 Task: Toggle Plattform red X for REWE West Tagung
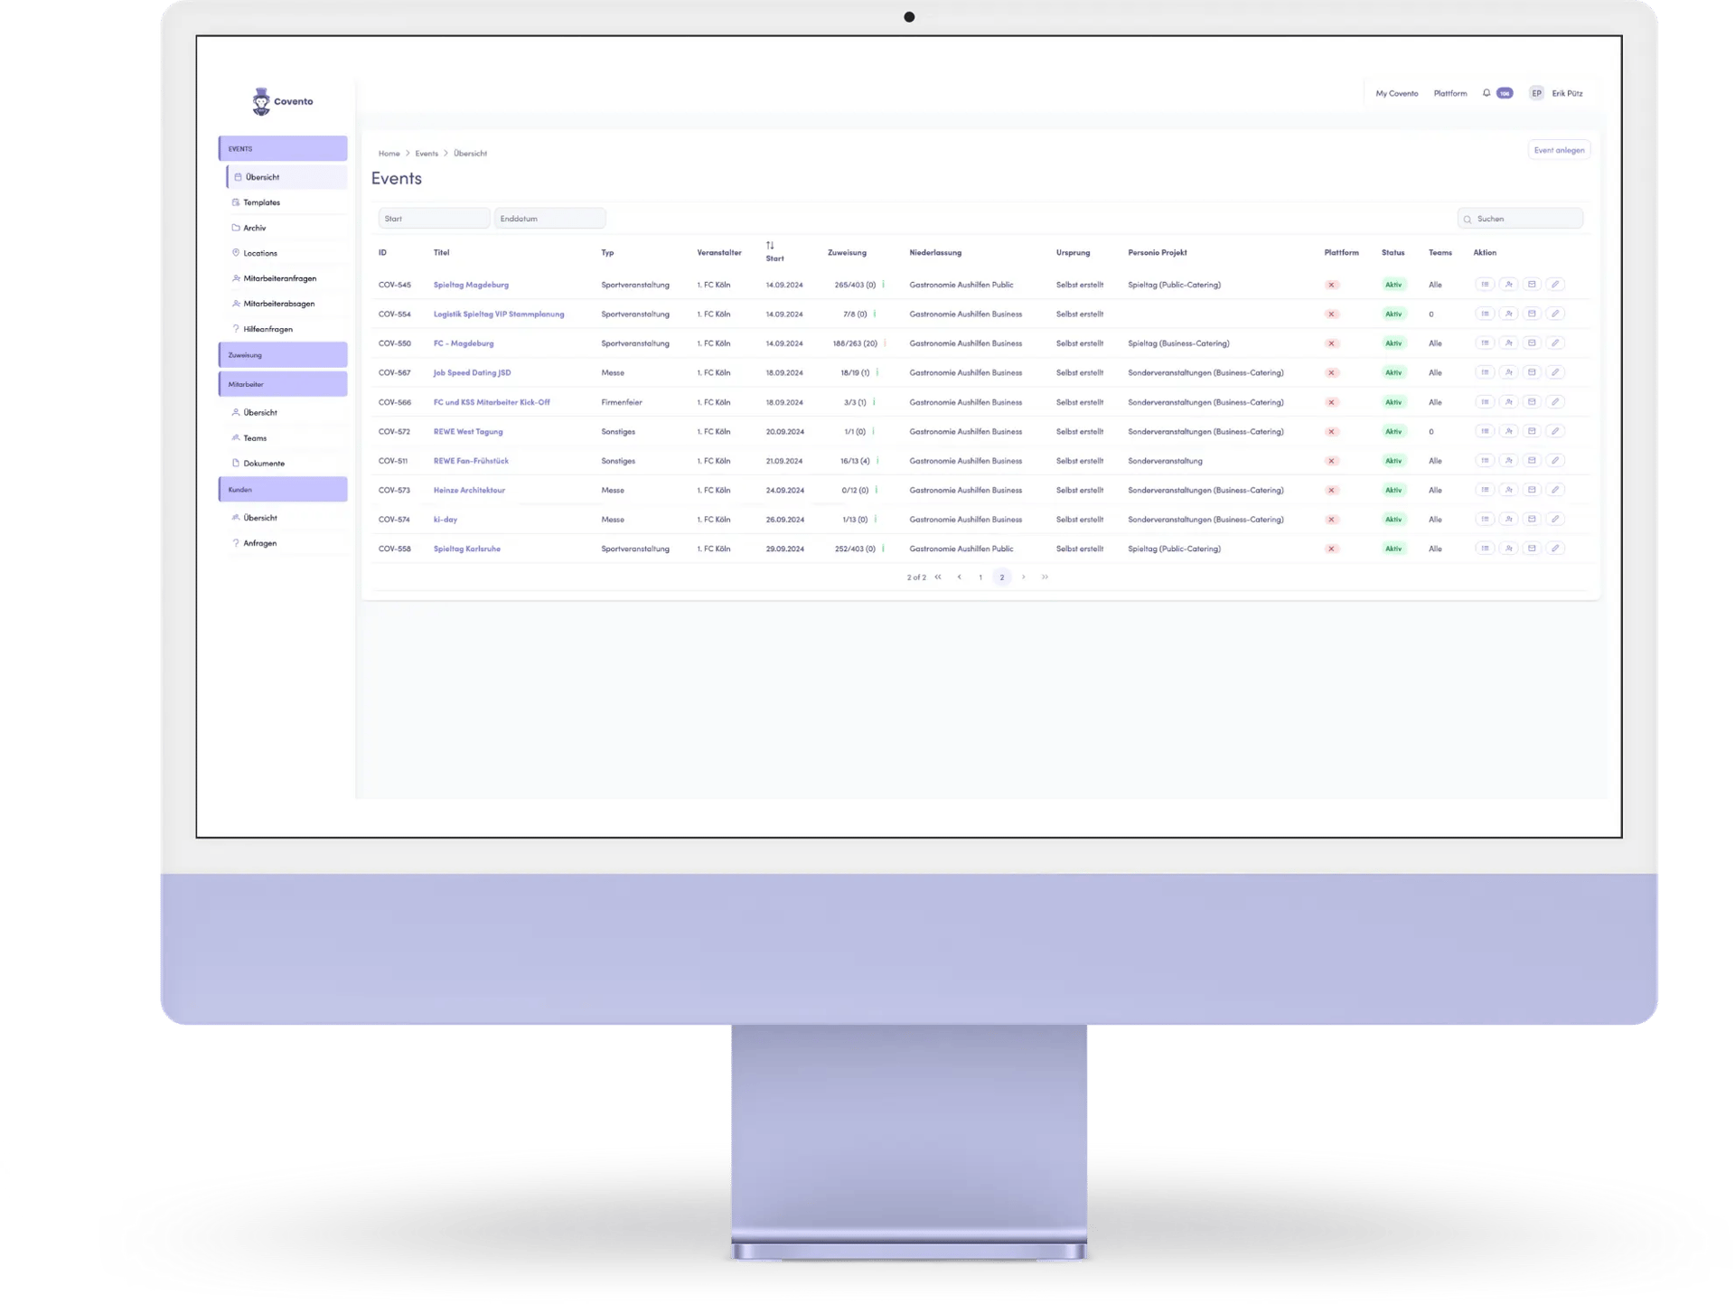click(x=1331, y=432)
